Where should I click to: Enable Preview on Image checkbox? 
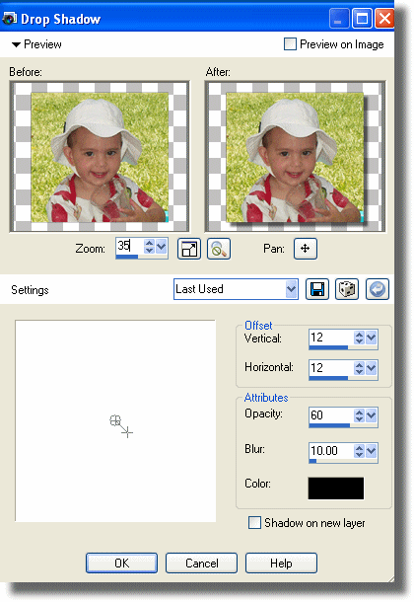tap(290, 43)
